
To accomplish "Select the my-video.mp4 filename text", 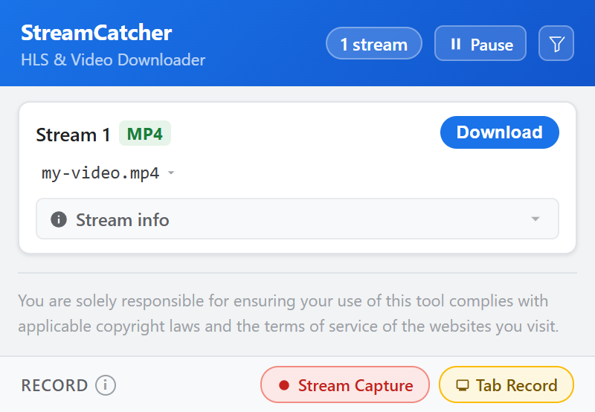I will 100,173.
